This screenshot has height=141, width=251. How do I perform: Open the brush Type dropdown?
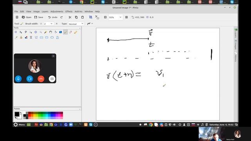tap(82, 23)
